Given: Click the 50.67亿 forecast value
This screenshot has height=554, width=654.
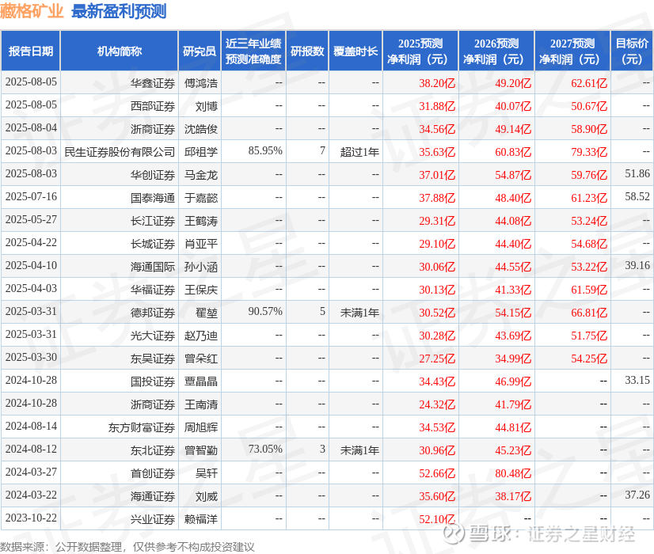Looking at the screenshot, I should click(x=589, y=106).
